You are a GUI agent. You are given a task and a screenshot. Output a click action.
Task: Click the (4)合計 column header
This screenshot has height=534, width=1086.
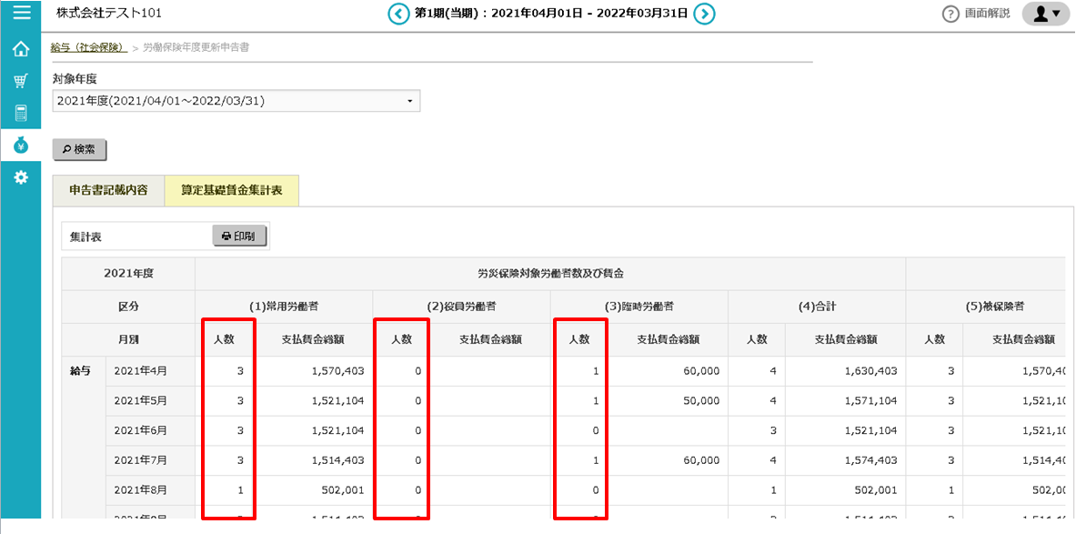tap(816, 307)
